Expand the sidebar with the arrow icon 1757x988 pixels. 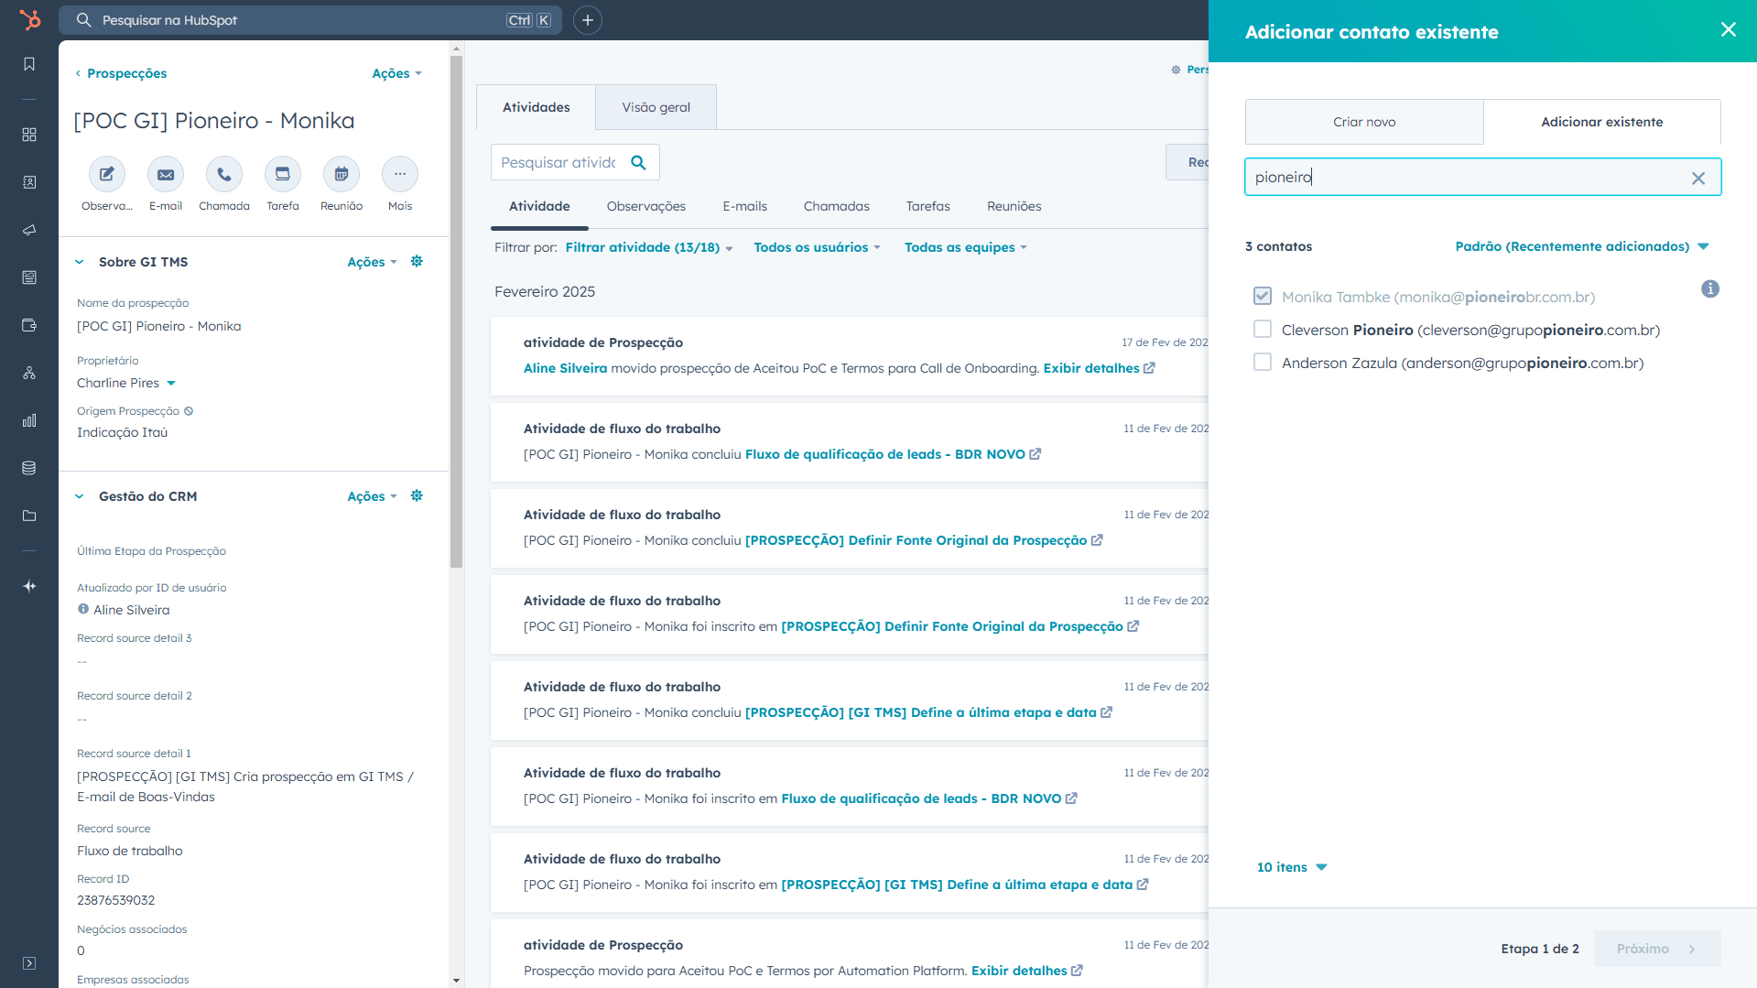coord(29,963)
